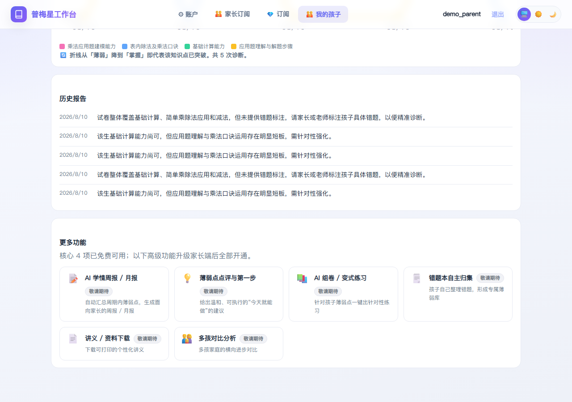Click 敬请期待 badge under AI 学情周报
Screen dimensions: 572x402
99,291
